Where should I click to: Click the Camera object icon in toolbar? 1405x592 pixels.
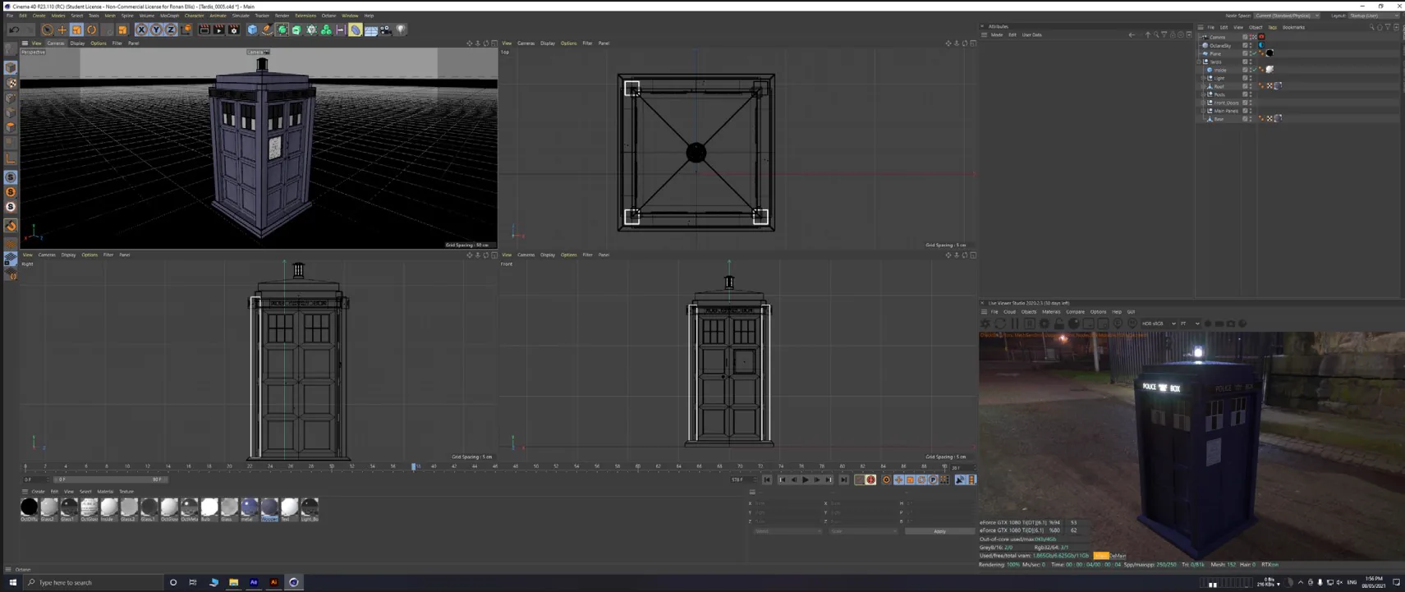pos(385,30)
